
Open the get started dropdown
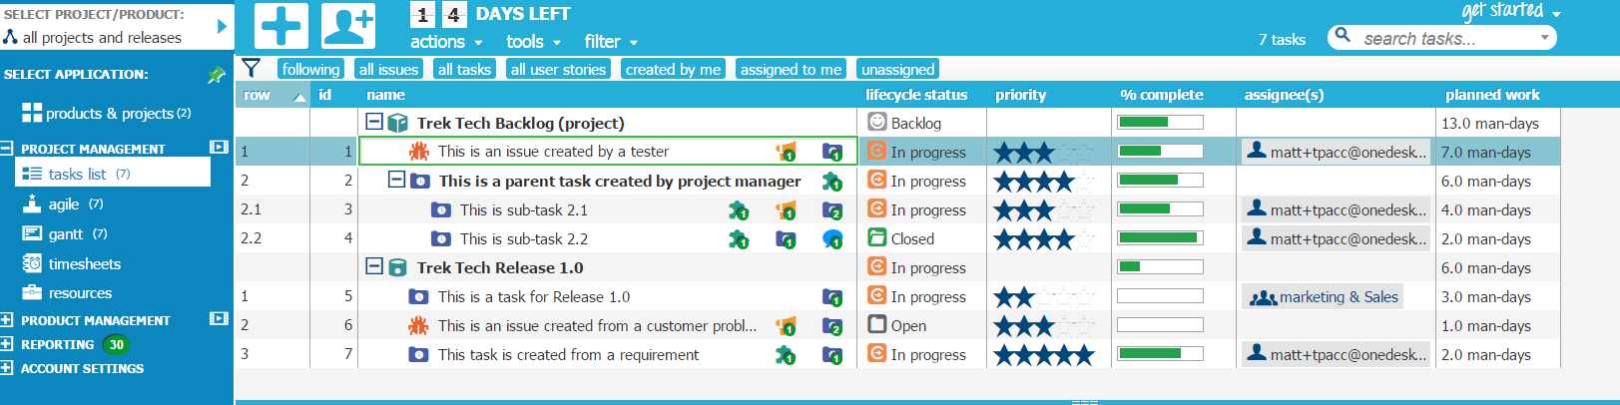click(x=1511, y=11)
